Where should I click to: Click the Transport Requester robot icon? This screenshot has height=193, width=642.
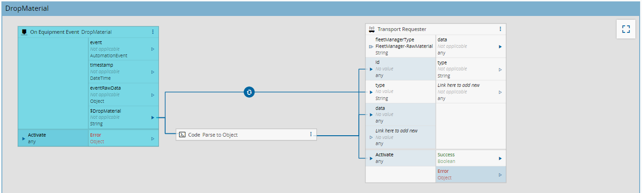pos(372,29)
